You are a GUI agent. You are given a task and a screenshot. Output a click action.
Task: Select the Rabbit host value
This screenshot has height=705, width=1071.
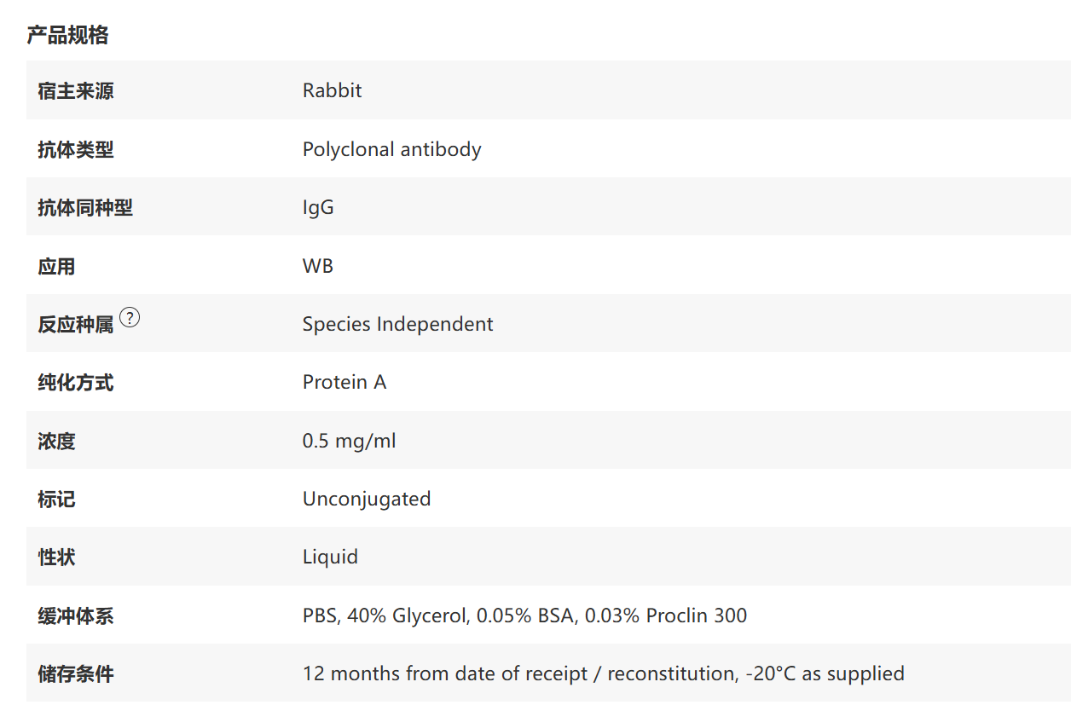332,90
